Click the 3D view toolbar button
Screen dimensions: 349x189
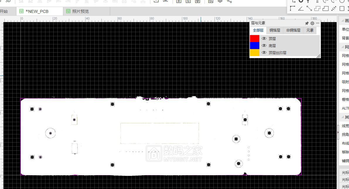click(8, 1)
